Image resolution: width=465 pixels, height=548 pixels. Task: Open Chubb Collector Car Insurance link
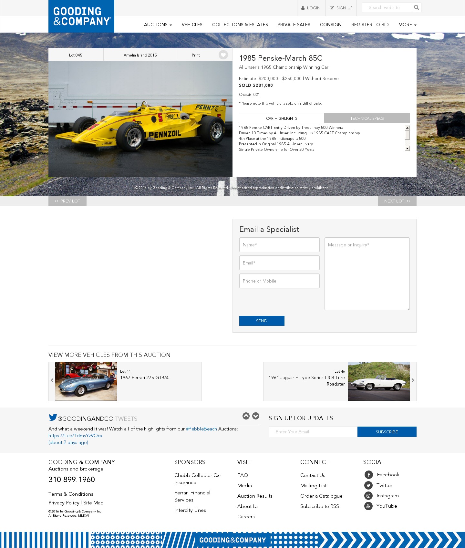pyautogui.click(x=198, y=479)
